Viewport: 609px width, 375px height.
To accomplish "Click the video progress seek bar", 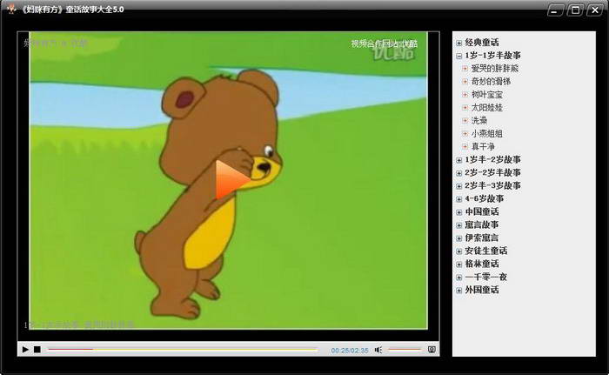I will tap(182, 350).
